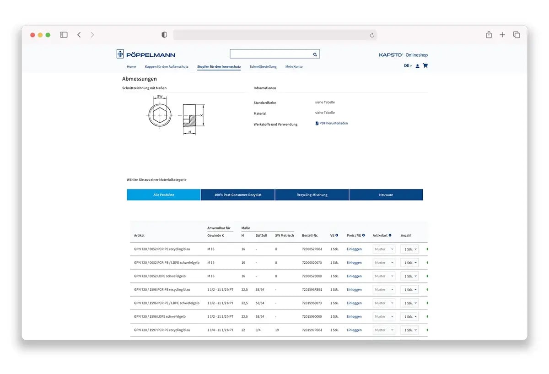Click the search magnifier icon
This screenshot has width=549, height=374.
pyautogui.click(x=315, y=54)
